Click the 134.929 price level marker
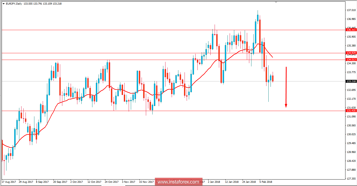 coord(351,53)
